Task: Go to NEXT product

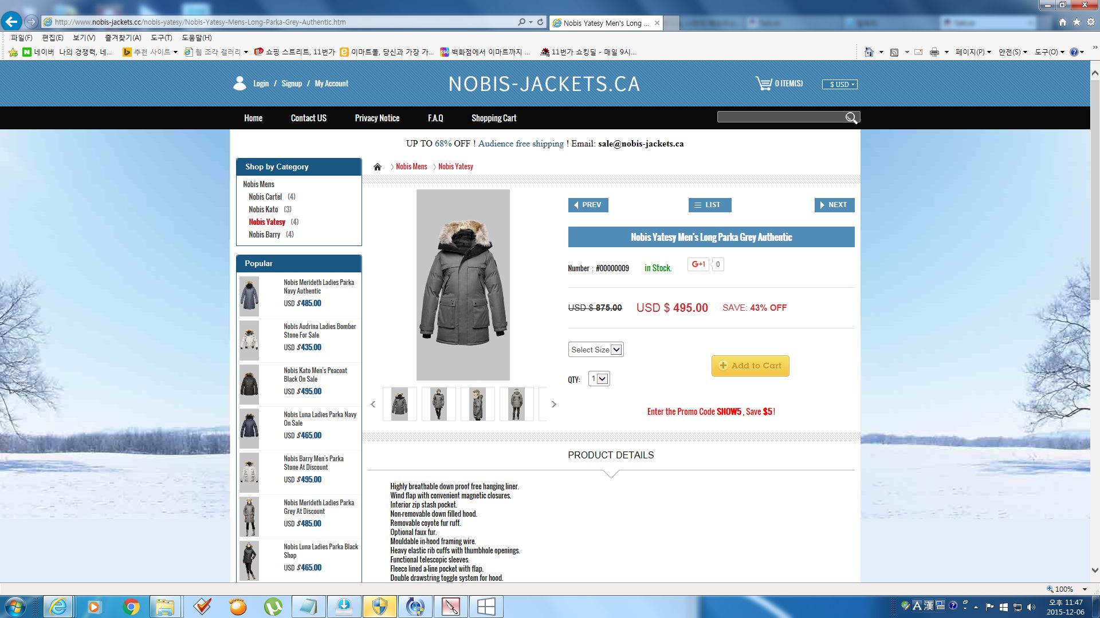Action: (834, 205)
